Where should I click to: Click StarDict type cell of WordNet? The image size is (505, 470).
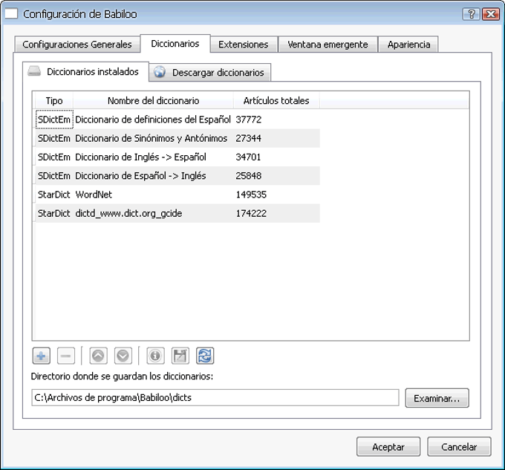[x=54, y=195]
